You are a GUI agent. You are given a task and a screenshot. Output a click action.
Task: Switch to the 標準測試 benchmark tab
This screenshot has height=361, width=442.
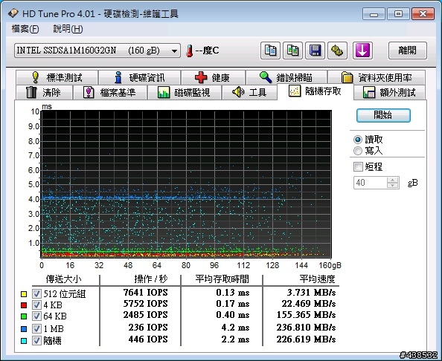coord(57,77)
